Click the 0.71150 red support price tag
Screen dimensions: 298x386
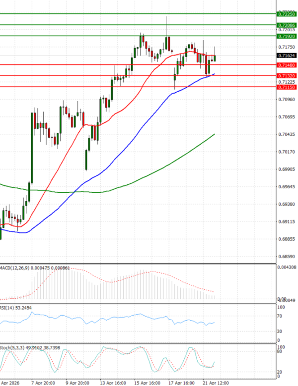(287, 87)
